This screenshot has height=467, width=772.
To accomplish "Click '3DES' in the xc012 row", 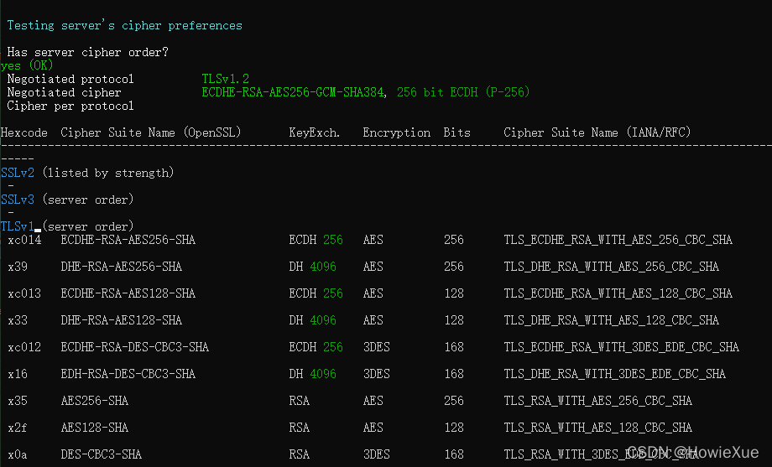I will (377, 347).
